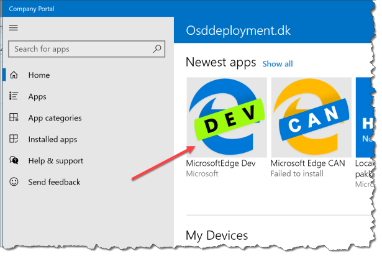Click the Company Portal window title
Screen dimensions: 382x256
(x=32, y=9)
